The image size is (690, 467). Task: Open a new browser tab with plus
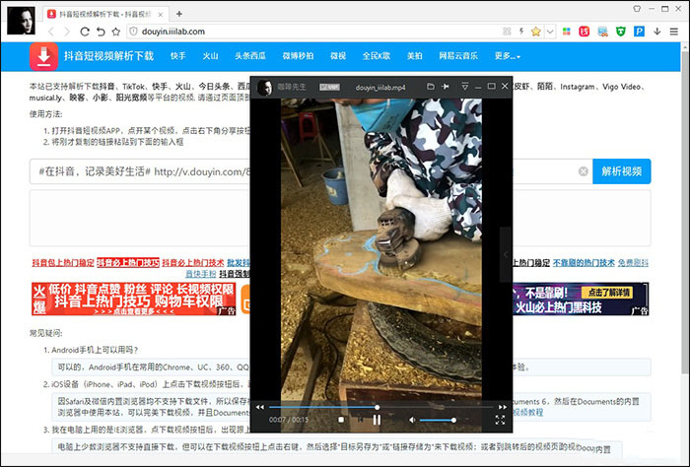tap(179, 14)
